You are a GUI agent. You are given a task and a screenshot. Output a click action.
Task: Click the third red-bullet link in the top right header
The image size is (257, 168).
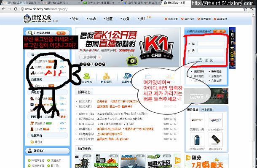tap(204, 19)
